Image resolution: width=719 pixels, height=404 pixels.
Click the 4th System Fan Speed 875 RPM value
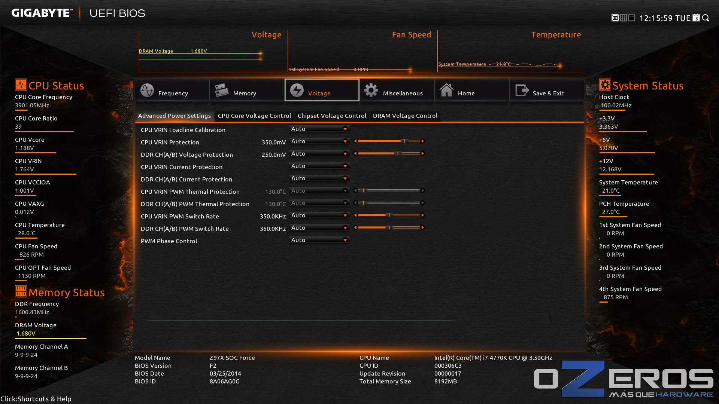click(x=616, y=297)
